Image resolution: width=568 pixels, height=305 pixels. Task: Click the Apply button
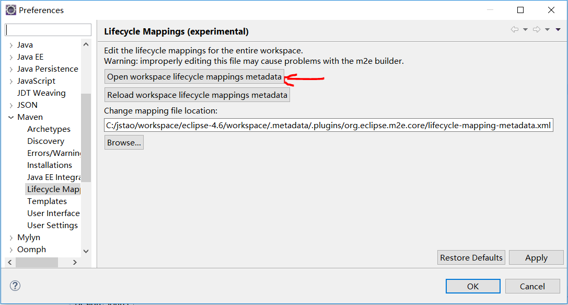[x=536, y=257]
